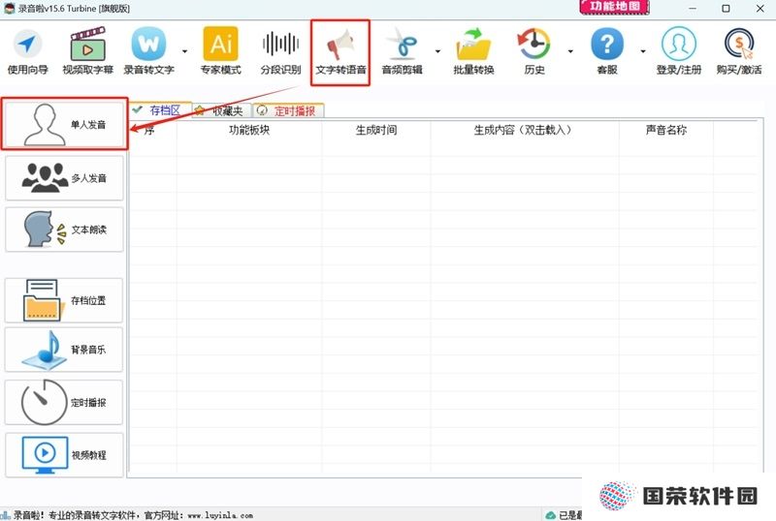Click the app logo in title bar
The image size is (776, 521).
click(9, 8)
